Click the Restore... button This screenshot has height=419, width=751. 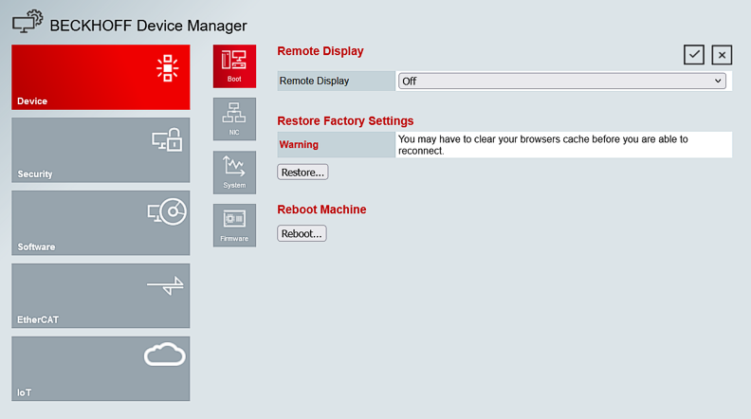coord(302,172)
